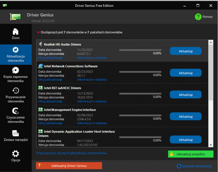Select Intel Management Engine Interface title
The width and height of the screenshot is (218, 172).
(x=70, y=110)
